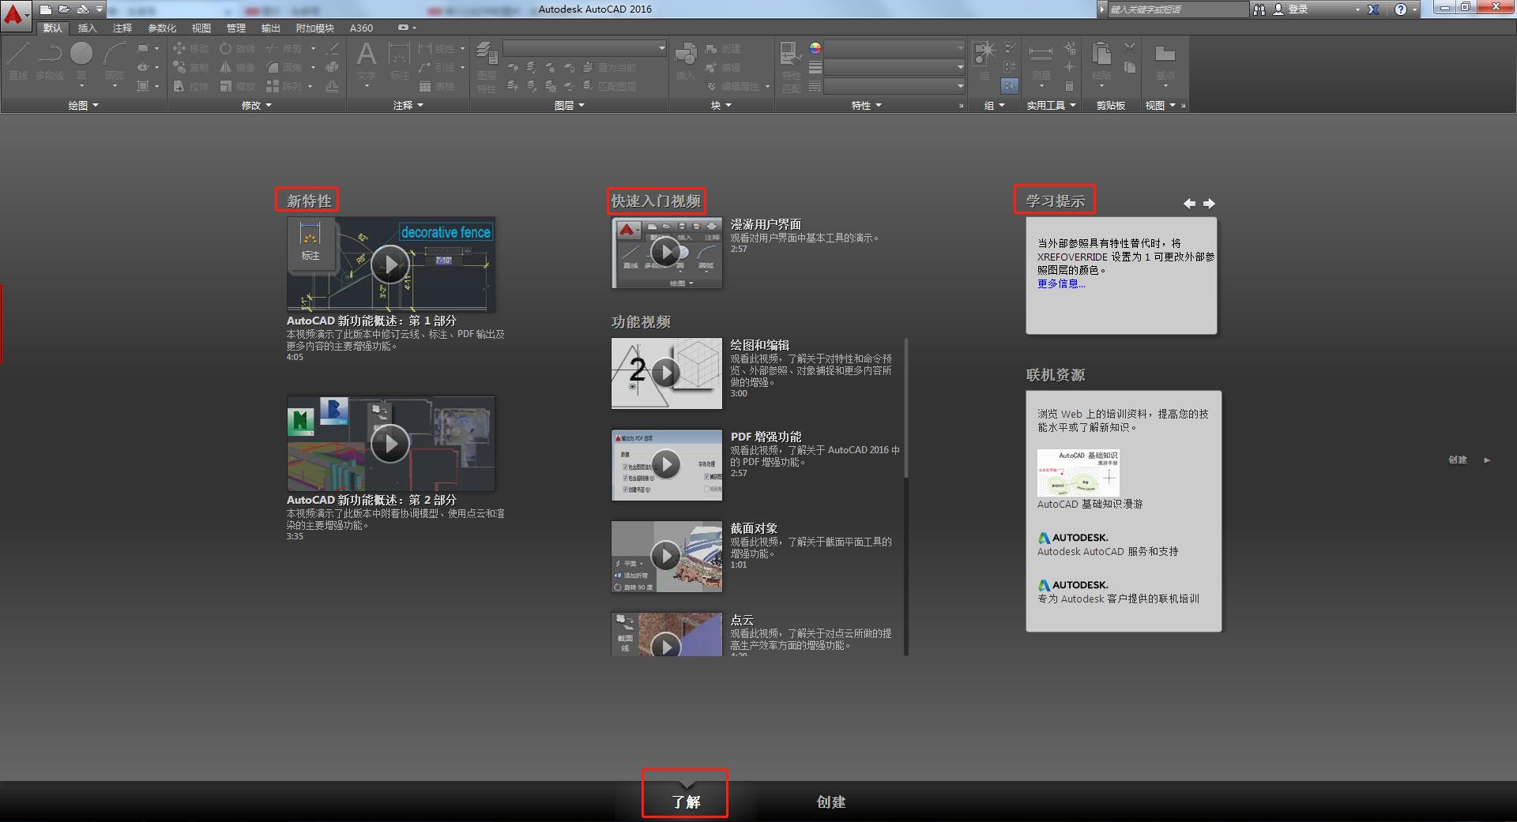Insert a Table (表格)
Image resolution: width=1517 pixels, height=822 pixels.
[436, 86]
